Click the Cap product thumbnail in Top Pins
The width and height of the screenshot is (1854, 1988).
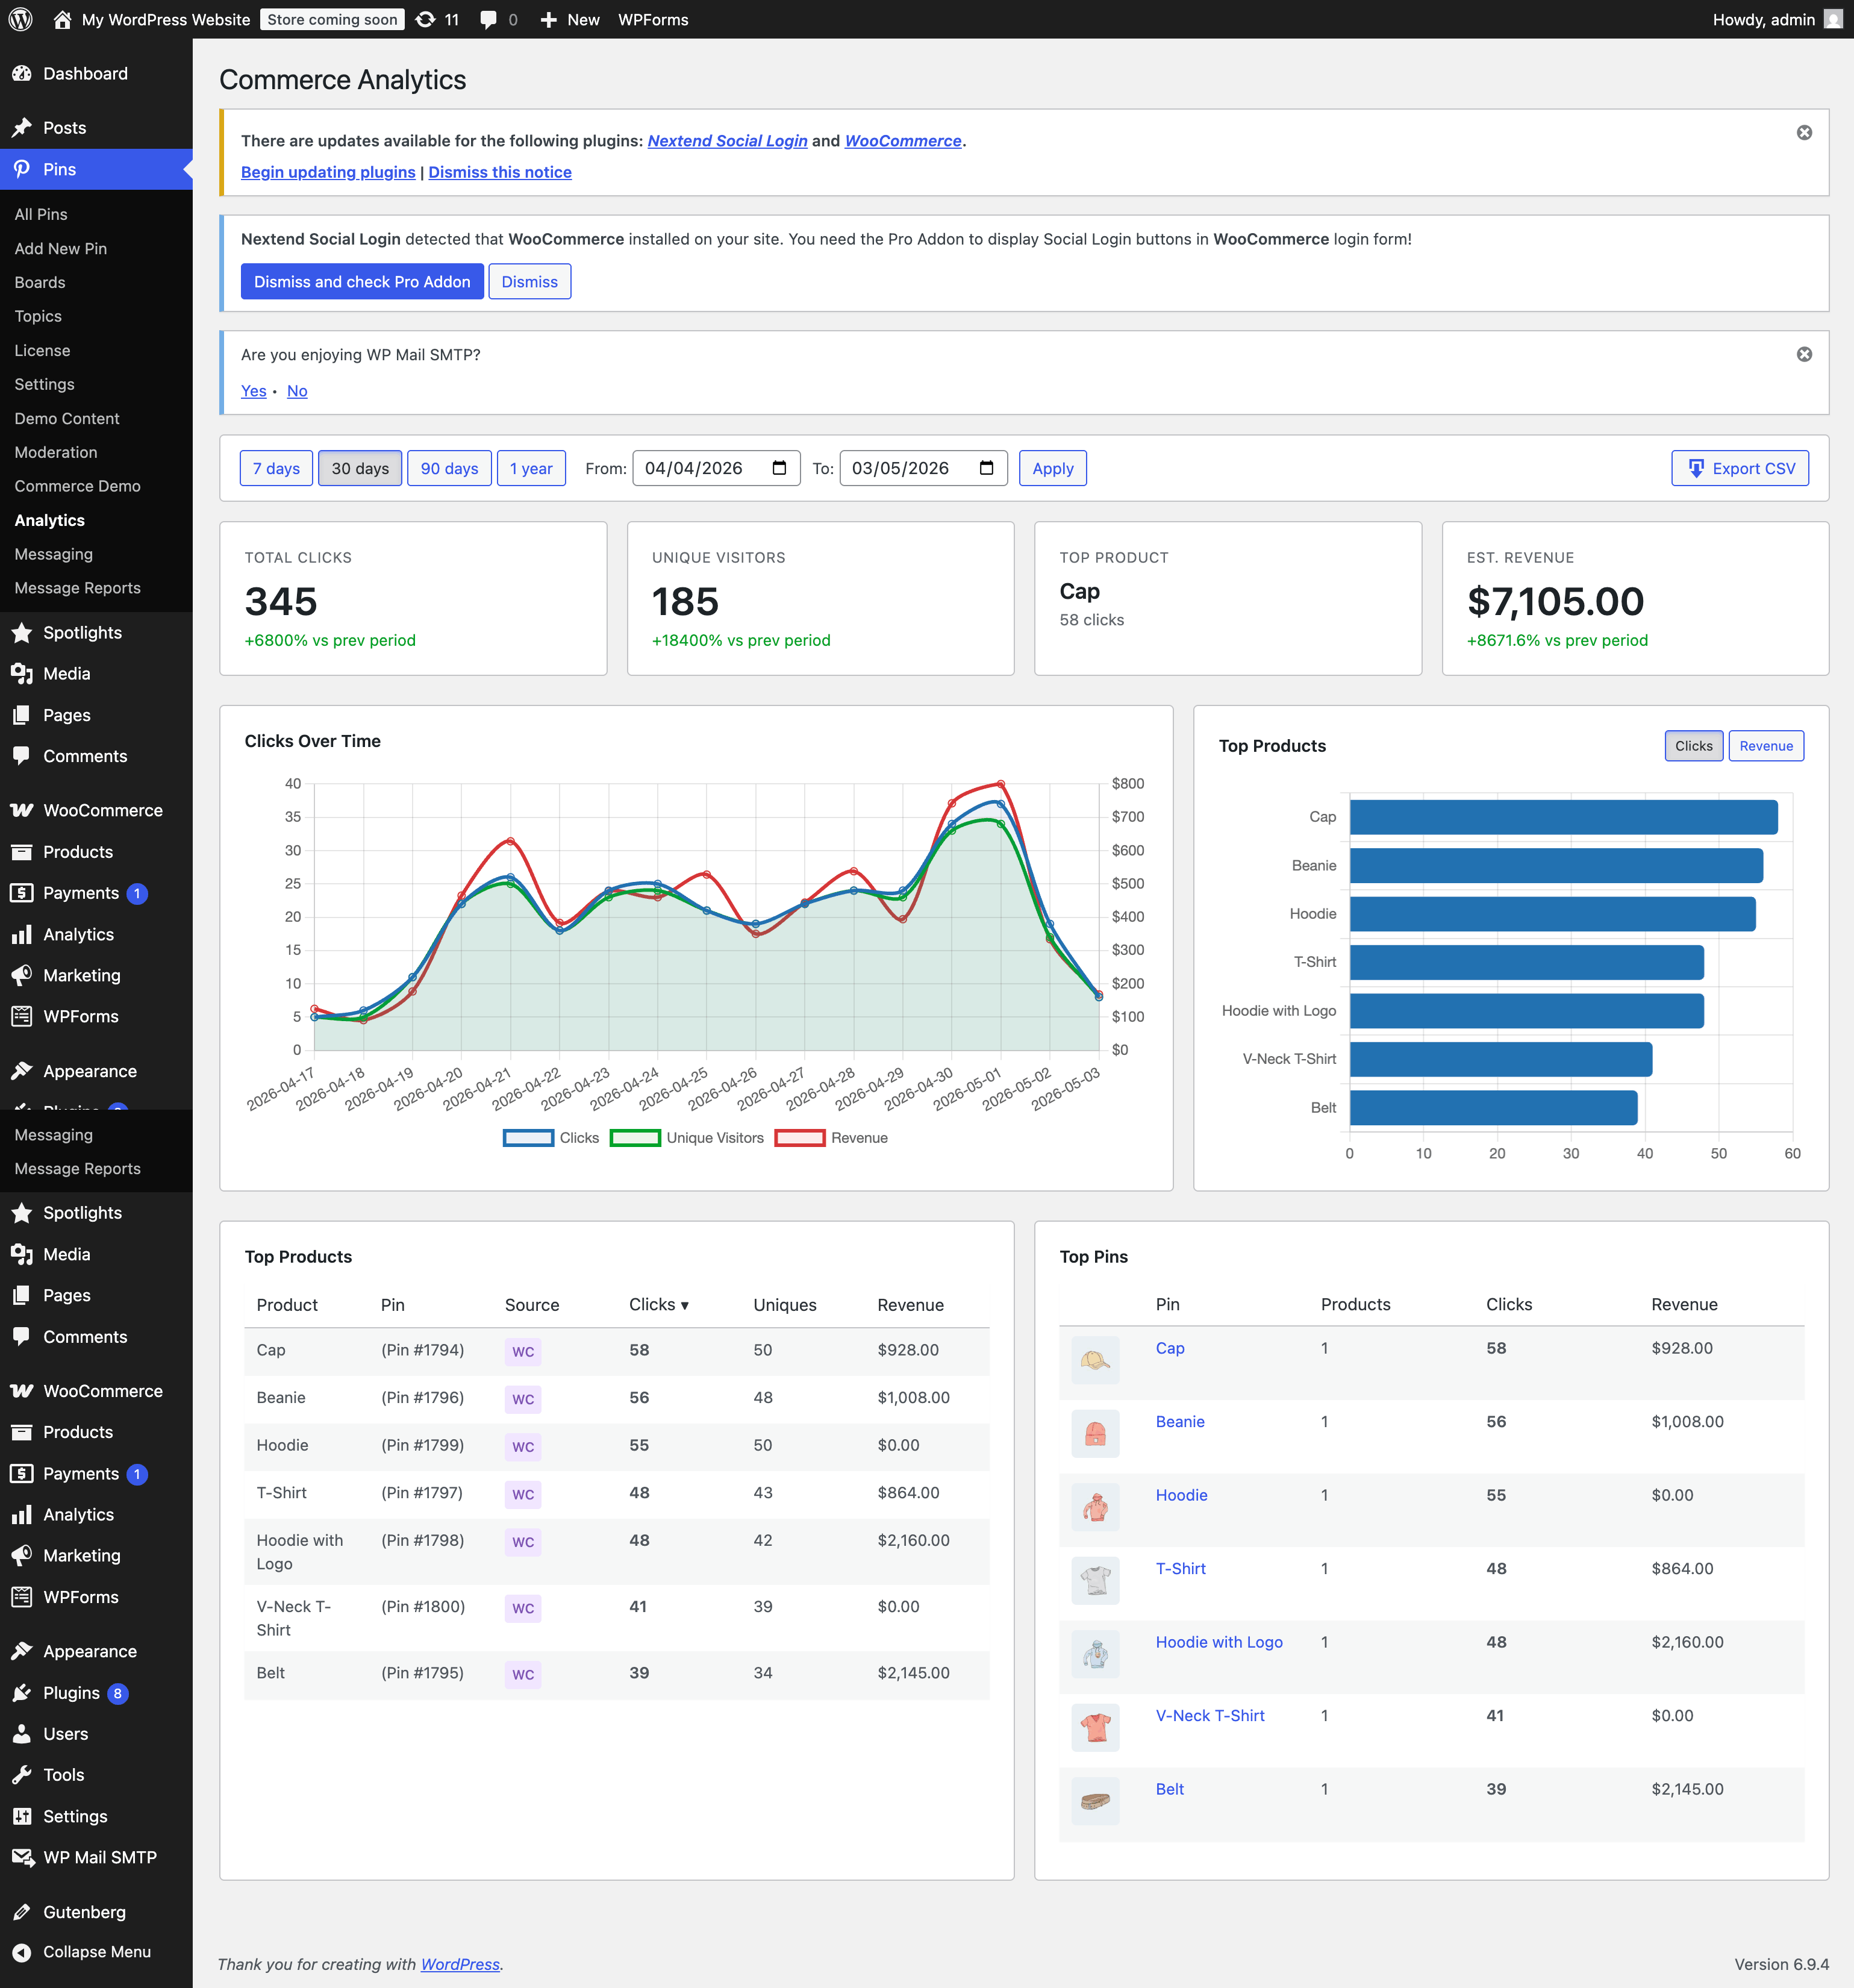point(1095,1360)
